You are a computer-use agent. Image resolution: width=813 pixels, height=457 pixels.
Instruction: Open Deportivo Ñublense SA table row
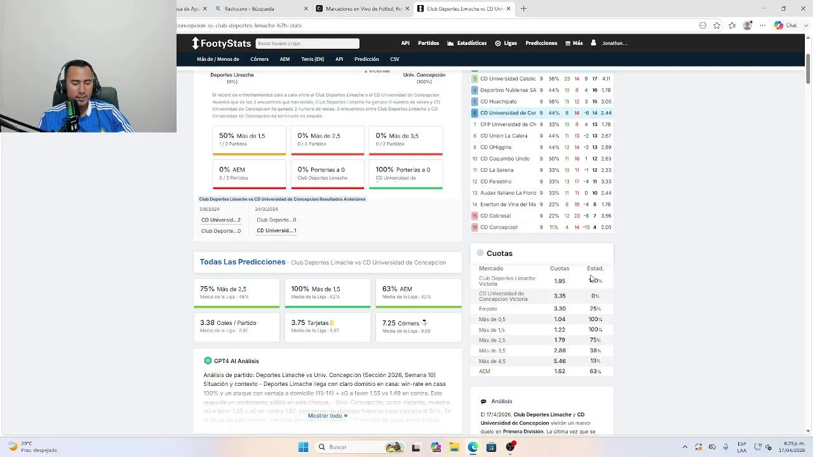click(x=541, y=90)
